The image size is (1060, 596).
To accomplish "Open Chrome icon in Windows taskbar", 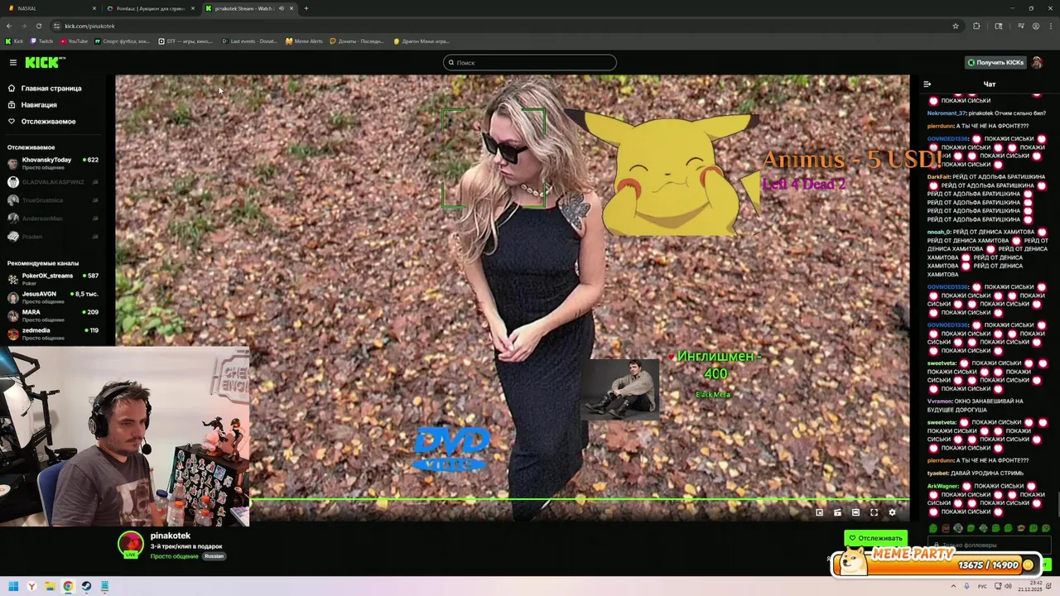I will coord(68,586).
